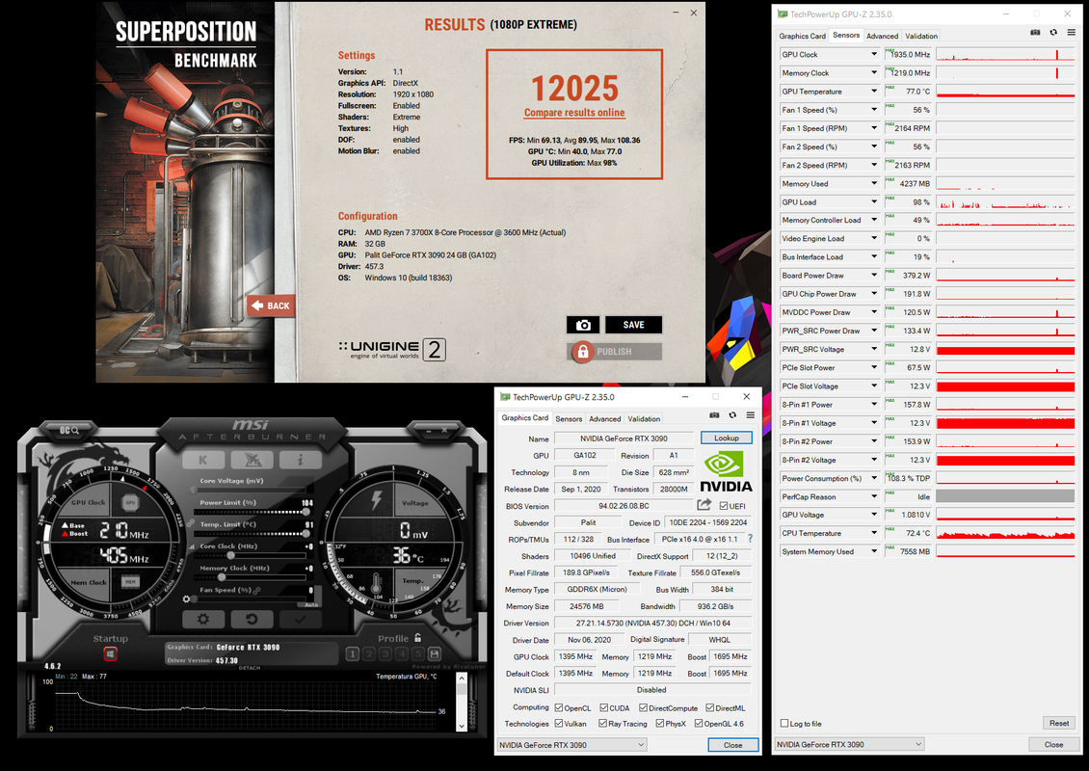Screen dimensions: 1089x771
Task: Expand the PerfCap Reason sensor dropdown
Action: 874,496
